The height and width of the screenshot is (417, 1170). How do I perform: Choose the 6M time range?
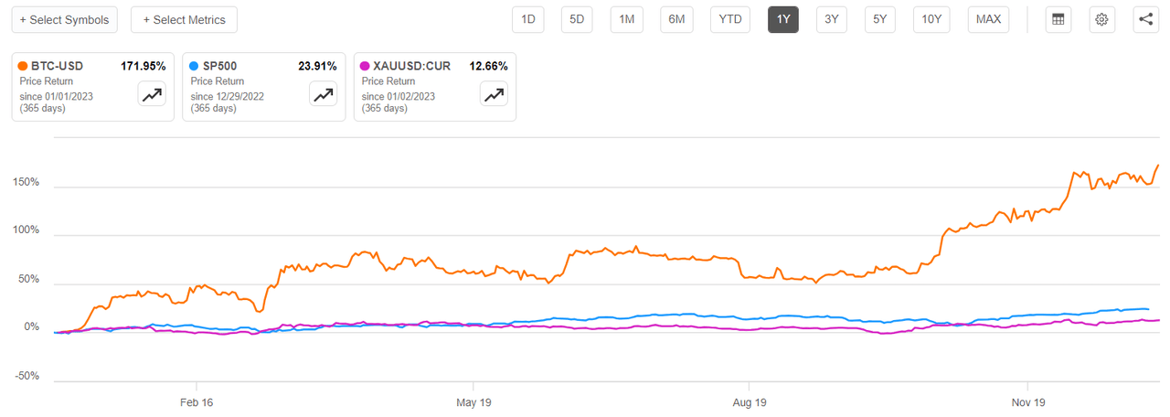(x=677, y=19)
